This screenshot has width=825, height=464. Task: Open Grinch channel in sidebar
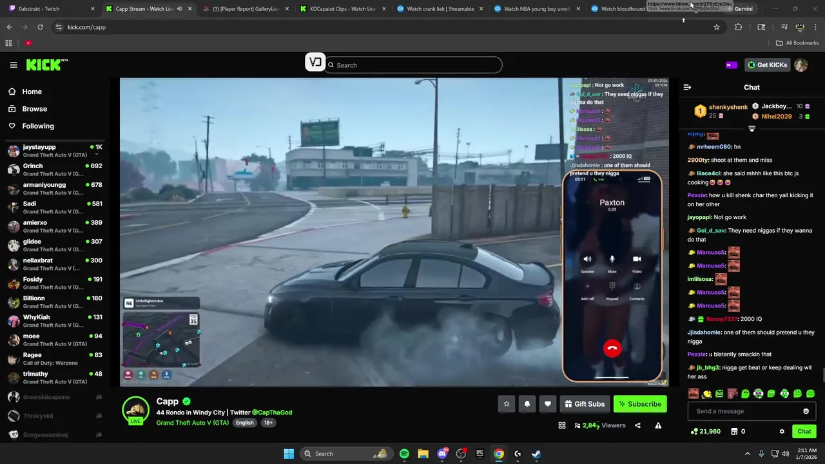tap(55, 169)
